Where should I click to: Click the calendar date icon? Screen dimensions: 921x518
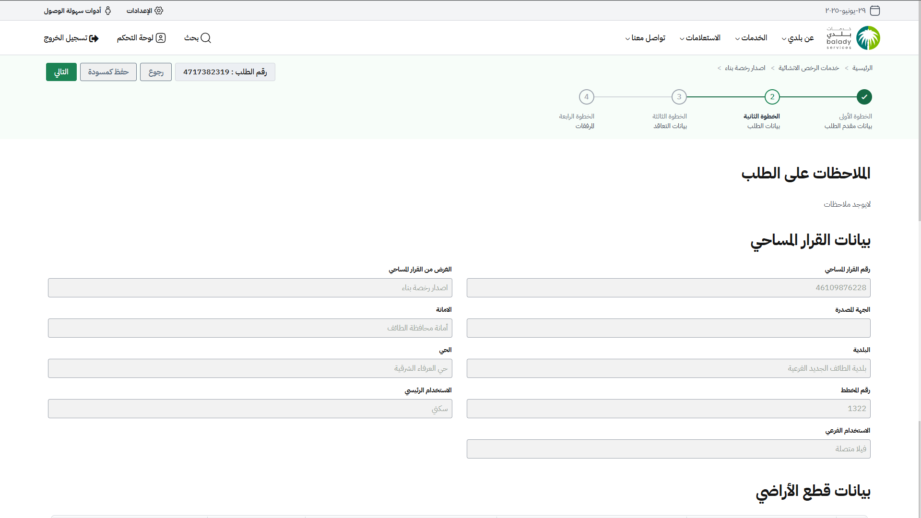pyautogui.click(x=875, y=11)
